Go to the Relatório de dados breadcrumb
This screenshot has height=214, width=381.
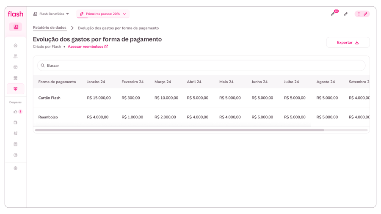point(50,28)
